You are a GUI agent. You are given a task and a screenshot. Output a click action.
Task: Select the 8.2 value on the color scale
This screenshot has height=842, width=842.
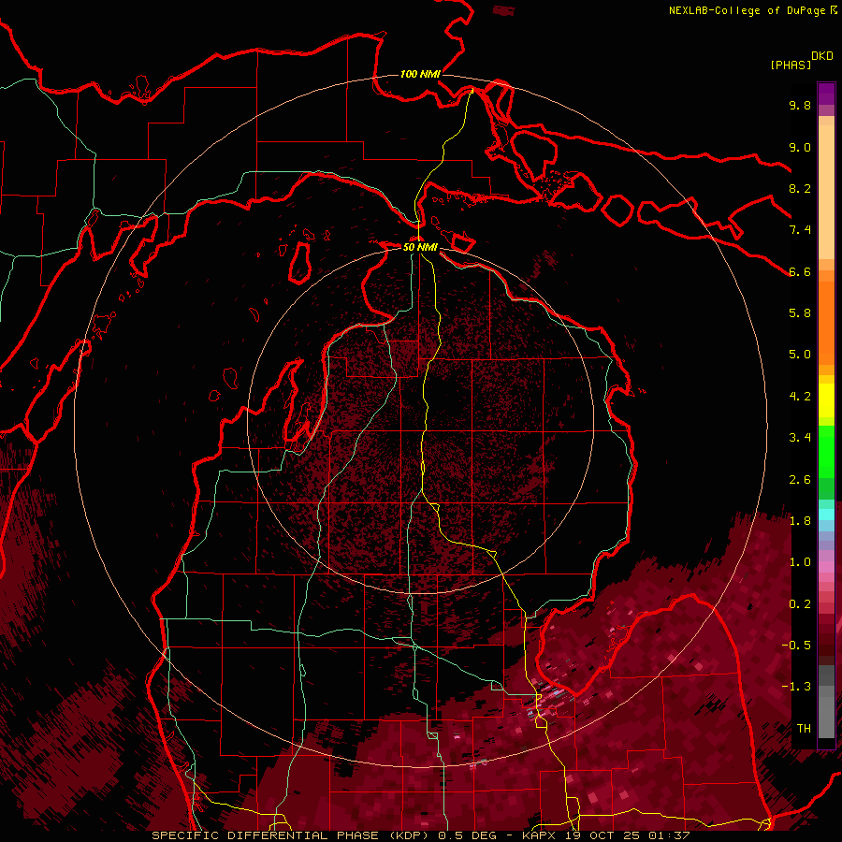click(800, 188)
